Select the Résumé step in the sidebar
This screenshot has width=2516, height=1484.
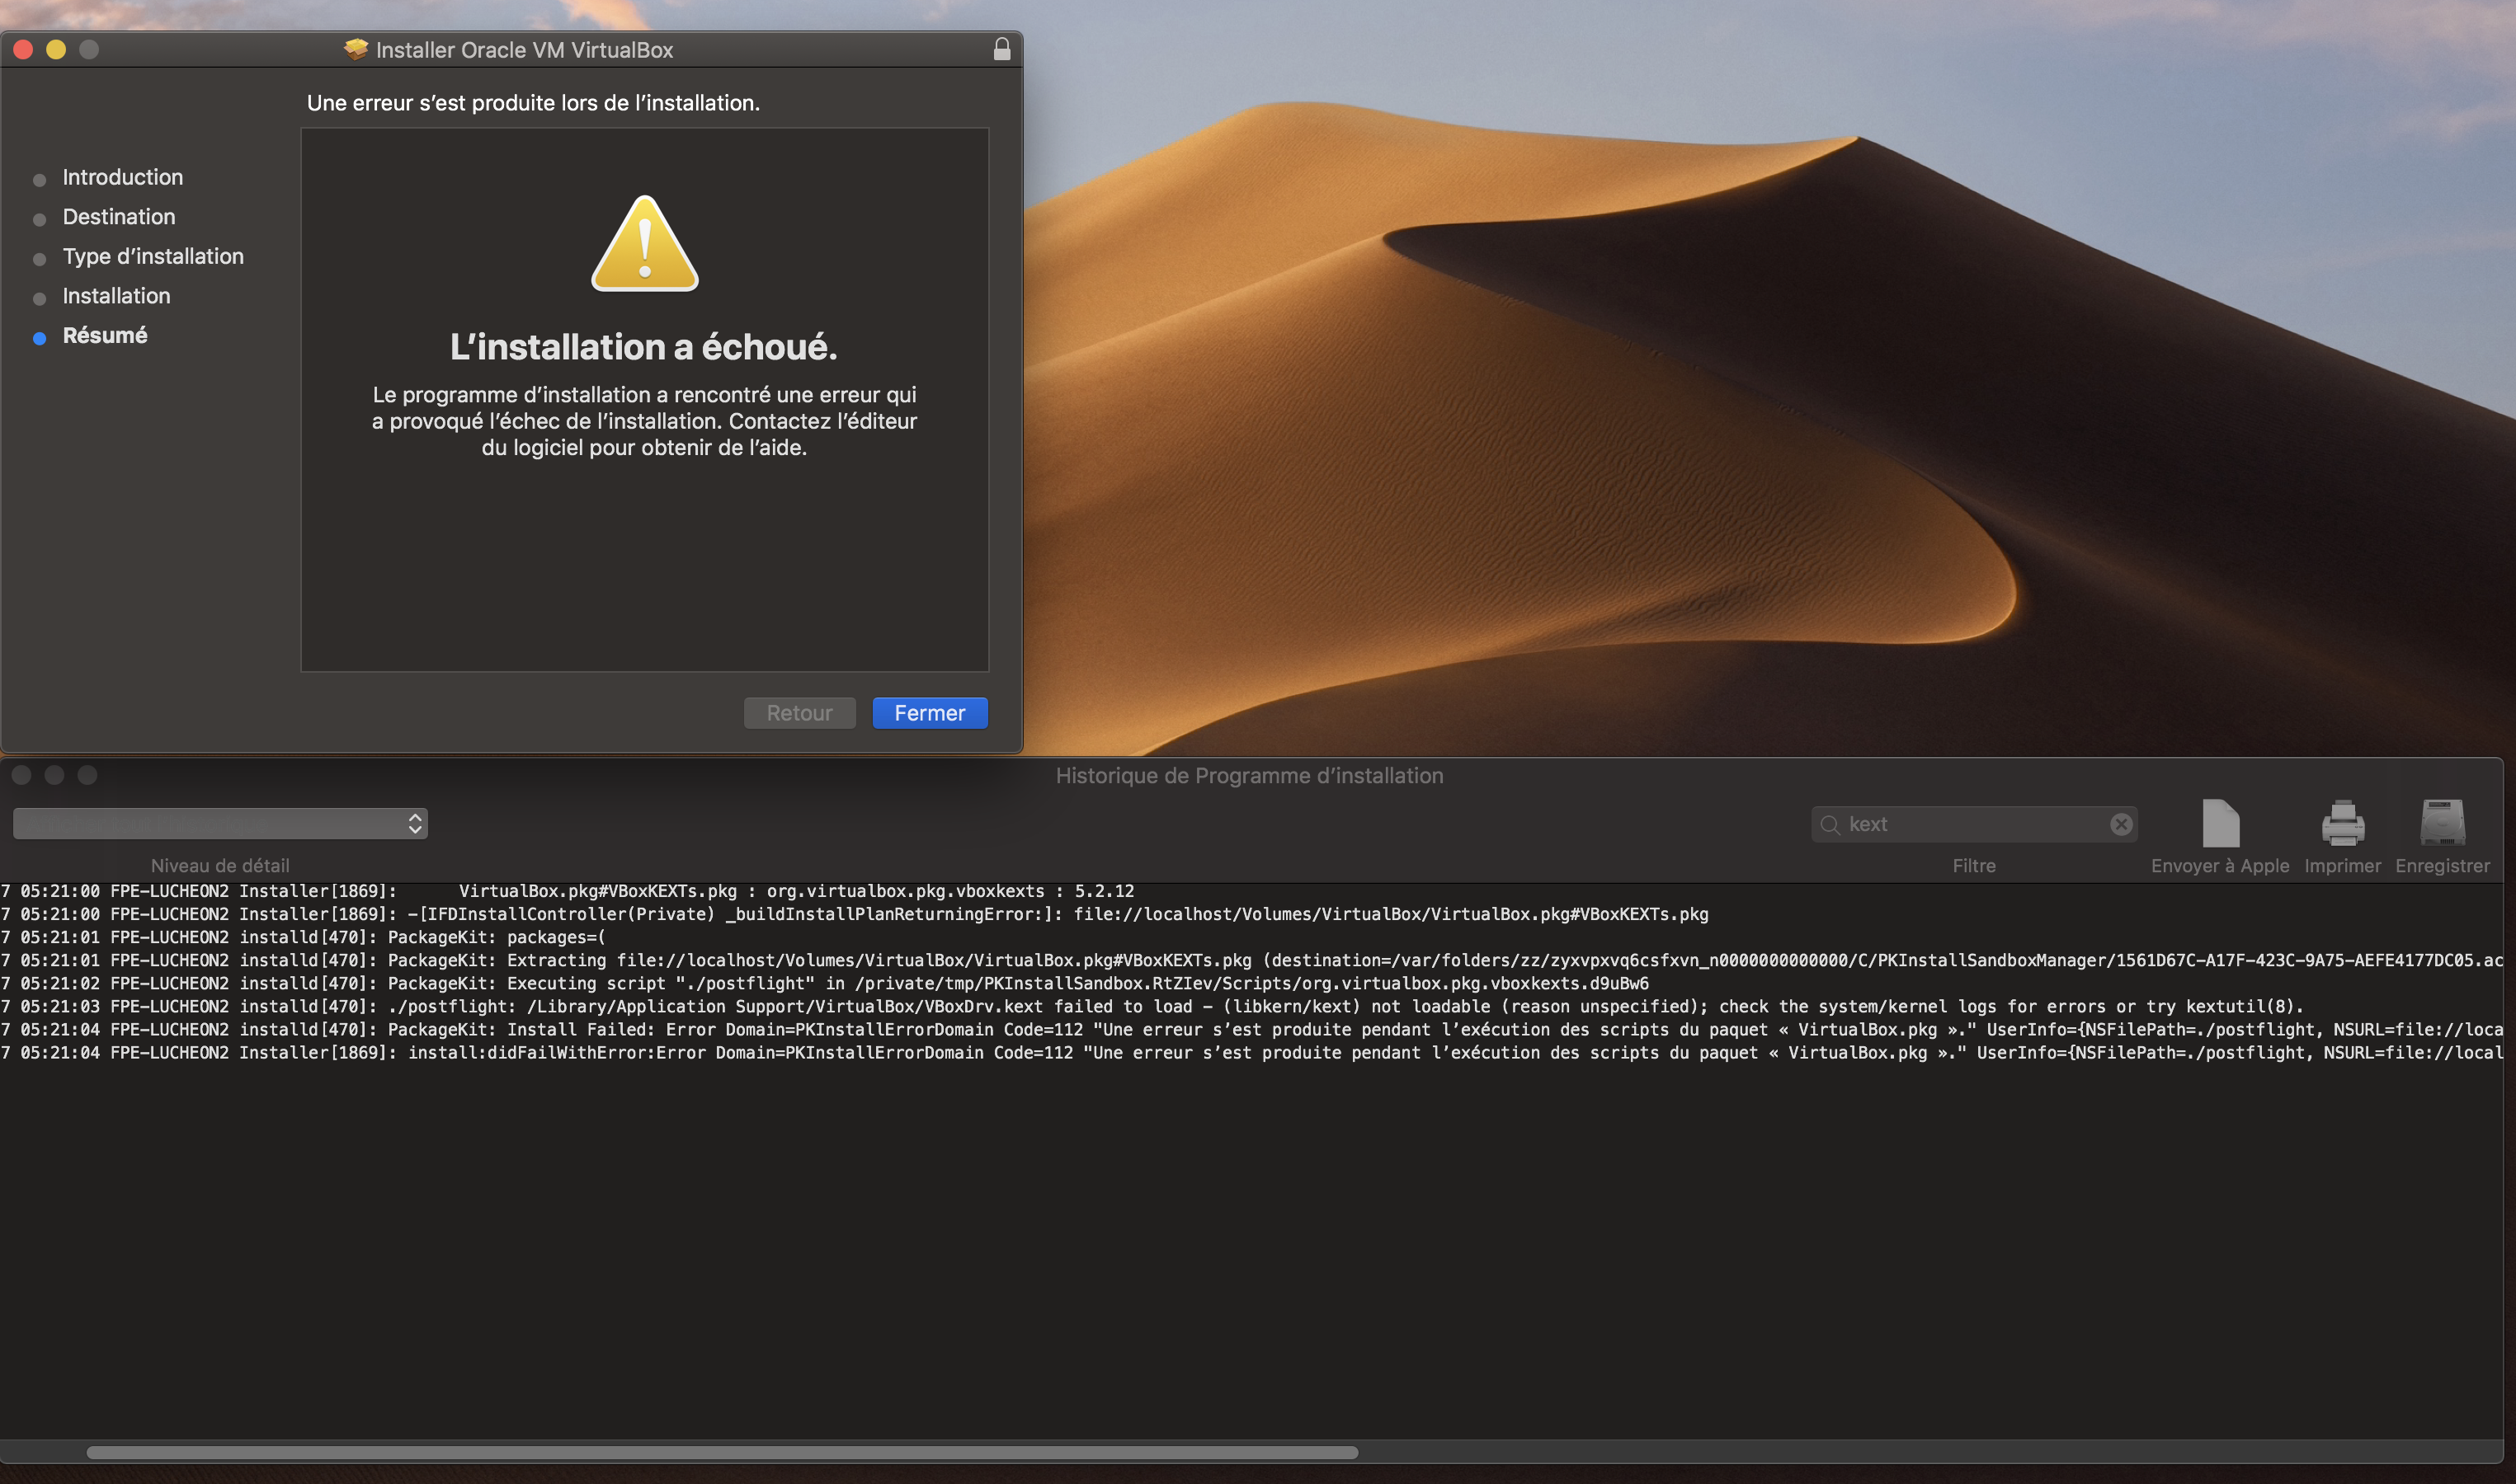pos(104,335)
